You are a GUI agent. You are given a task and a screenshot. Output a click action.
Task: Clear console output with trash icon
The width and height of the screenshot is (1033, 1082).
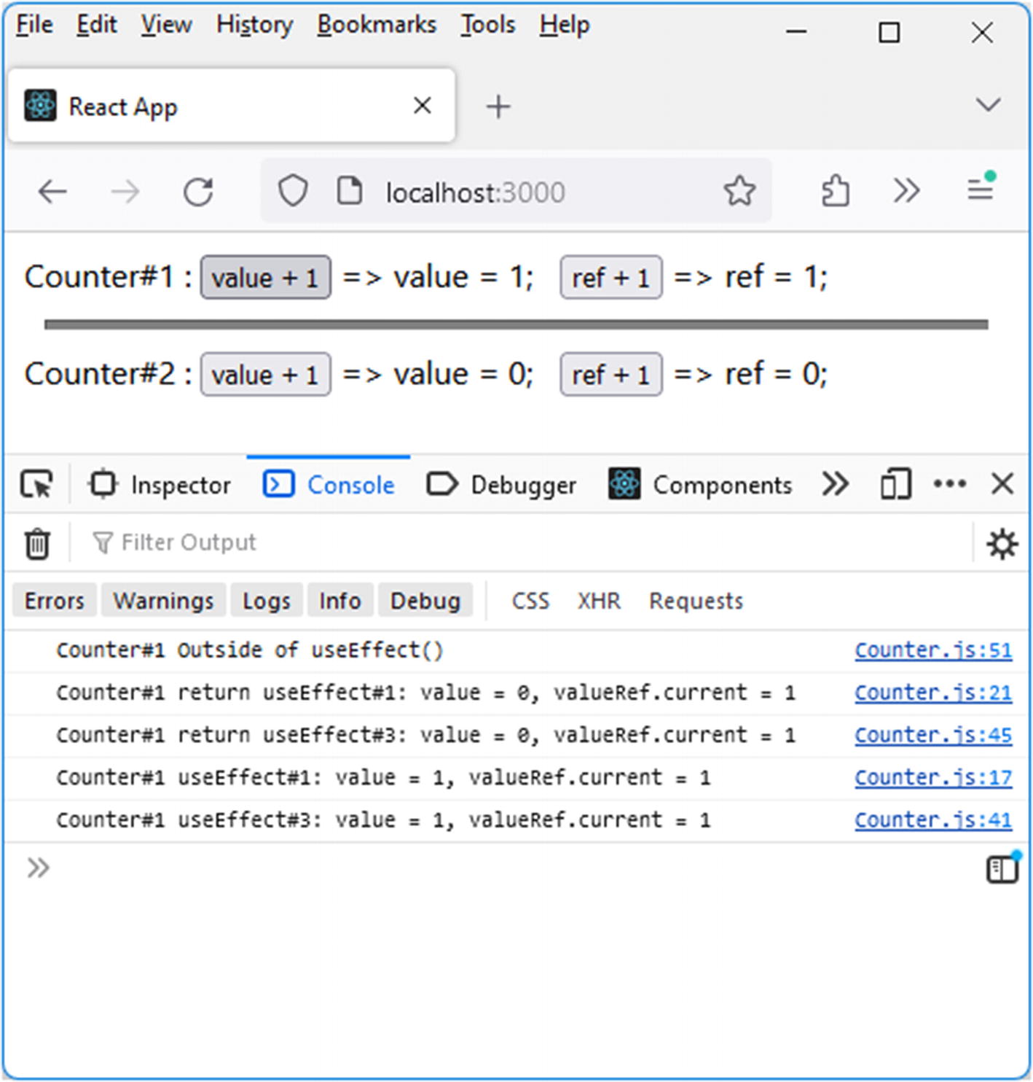(37, 544)
